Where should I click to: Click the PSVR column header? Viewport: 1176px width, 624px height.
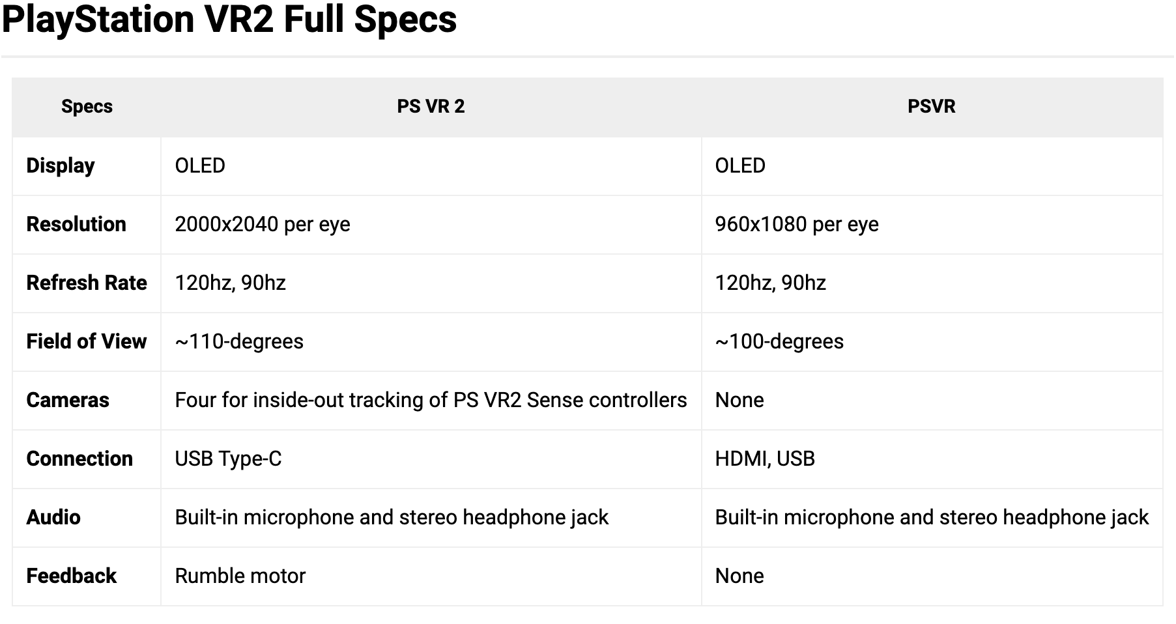931,107
